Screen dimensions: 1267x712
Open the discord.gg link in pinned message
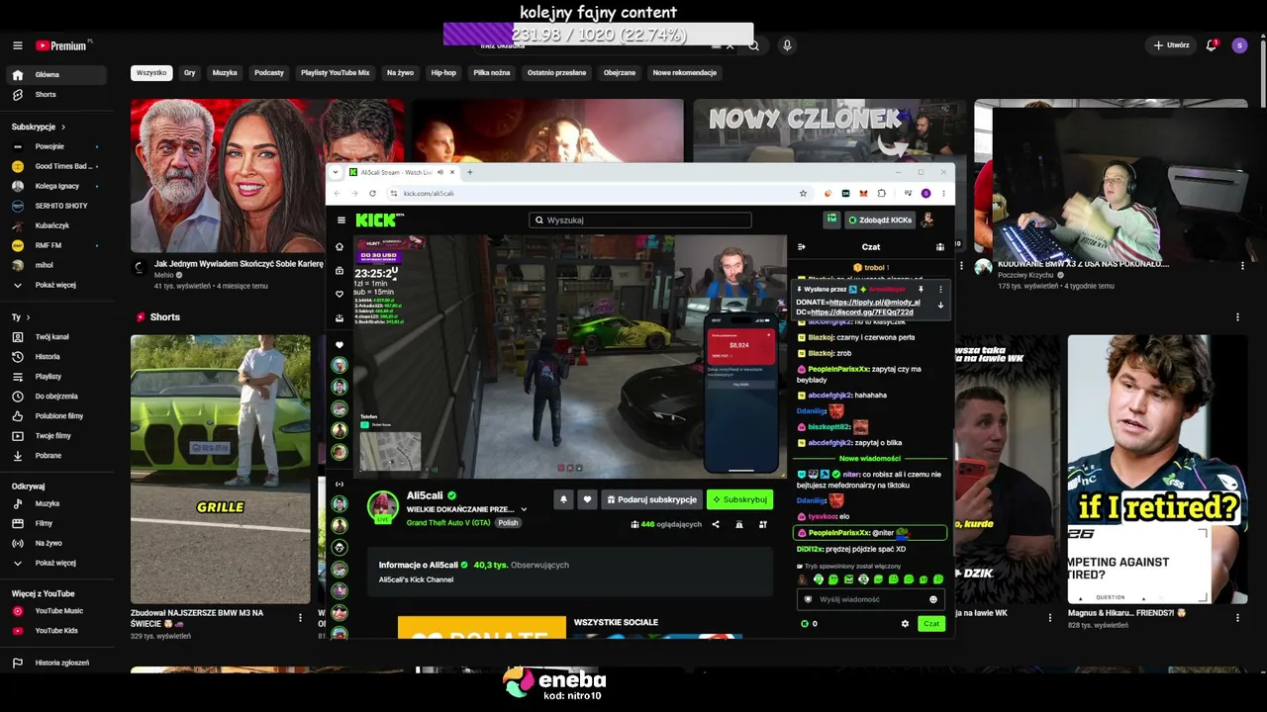pyautogui.click(x=862, y=312)
